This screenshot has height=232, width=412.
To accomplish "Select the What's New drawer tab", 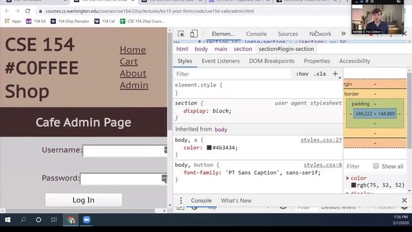I will (x=236, y=200).
